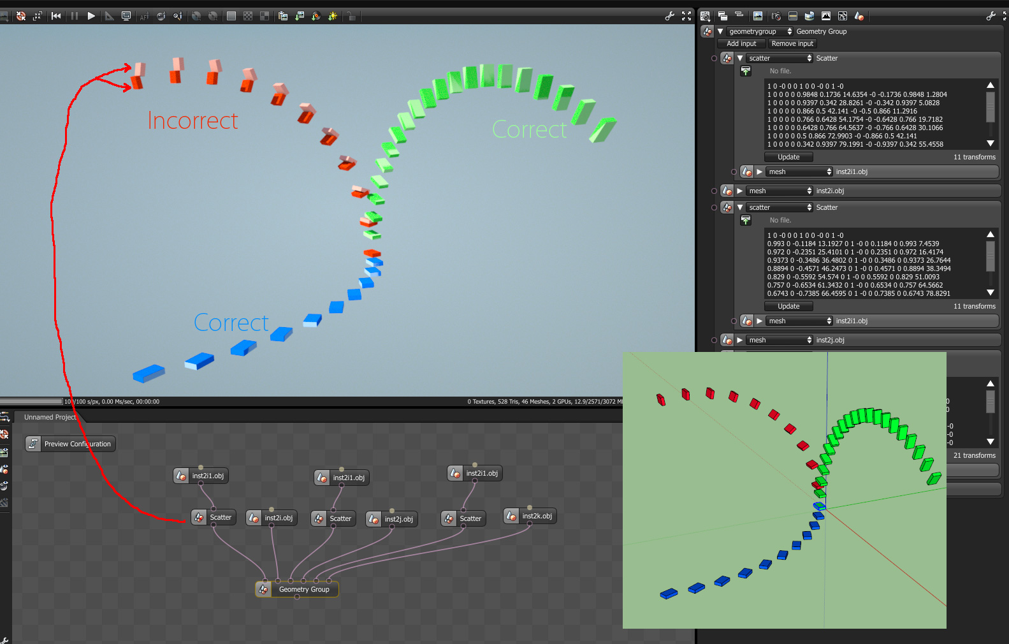The height and width of the screenshot is (644, 1009).
Task: Click the Add input button
Action: click(x=741, y=43)
